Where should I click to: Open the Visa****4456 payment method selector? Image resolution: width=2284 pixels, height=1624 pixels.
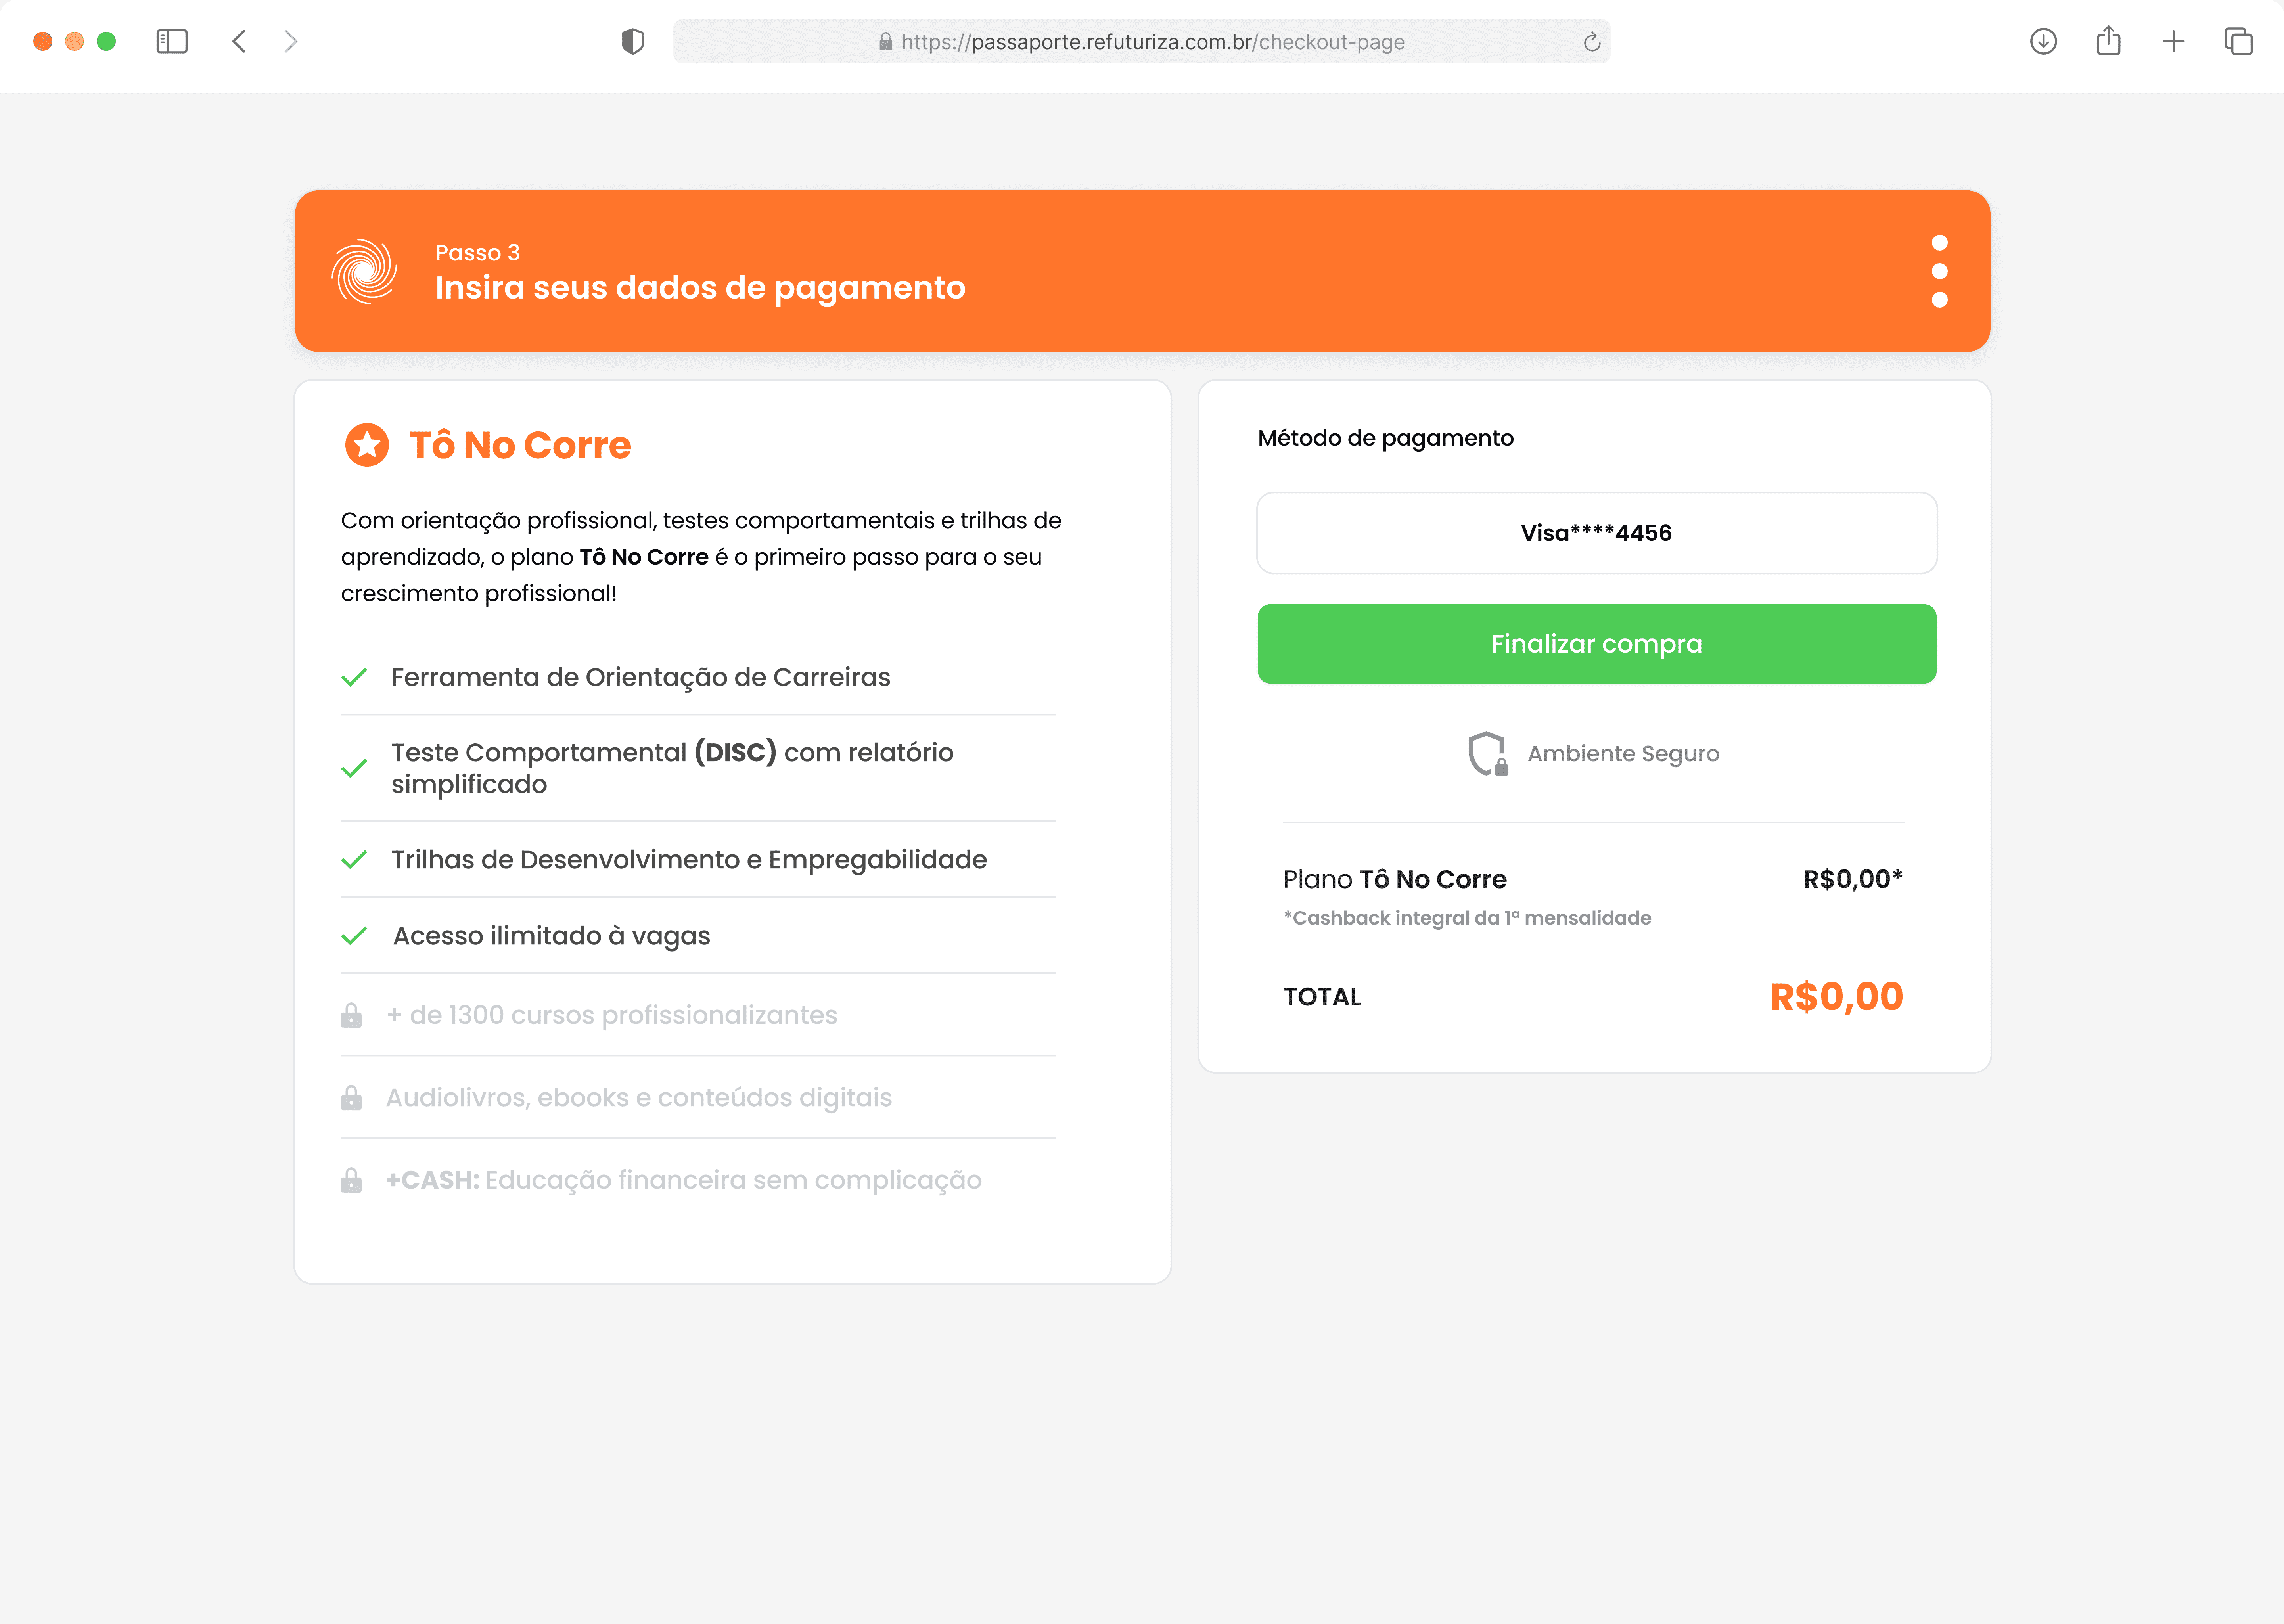click(x=1596, y=533)
